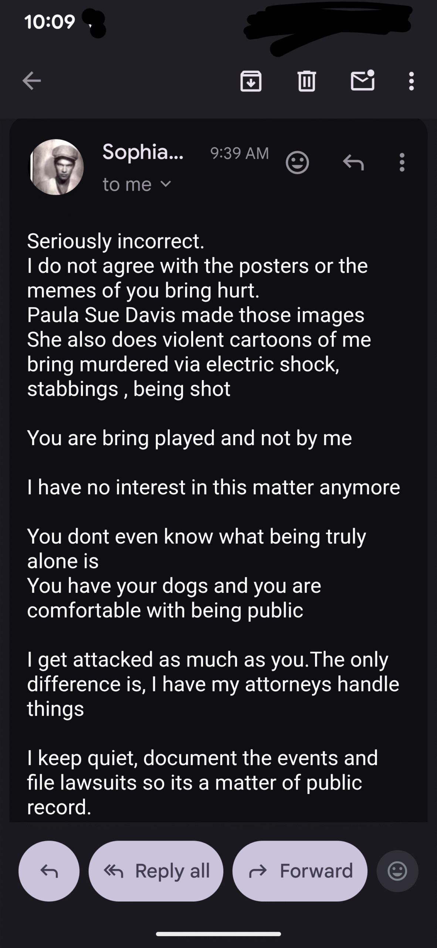Open the top toolbar overflow menu
The width and height of the screenshot is (437, 948).
pos(411,81)
